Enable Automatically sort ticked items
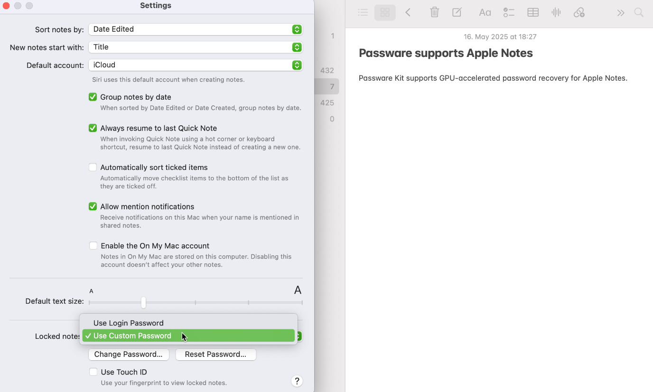This screenshot has height=392, width=653. tap(93, 167)
